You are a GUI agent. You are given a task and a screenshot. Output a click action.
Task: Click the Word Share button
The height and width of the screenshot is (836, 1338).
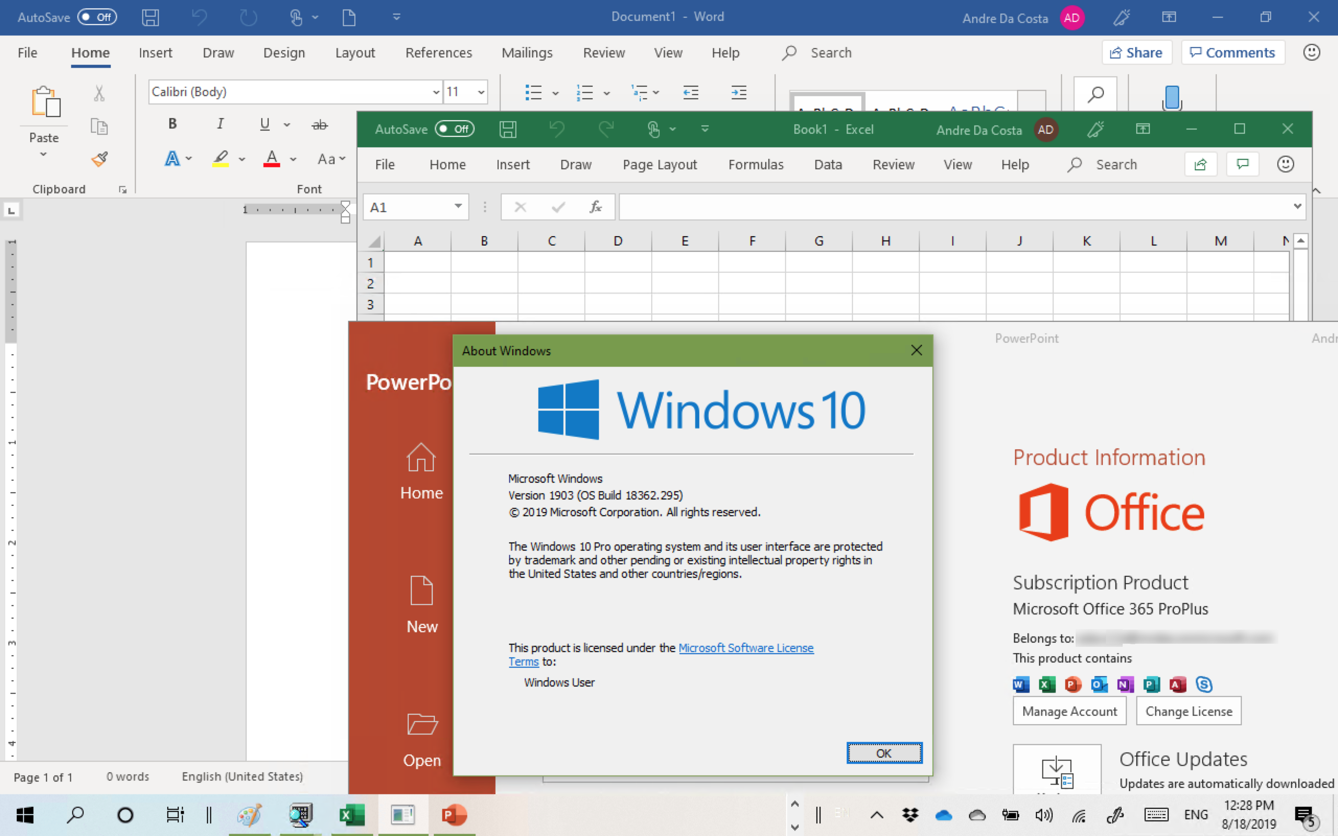[1136, 53]
